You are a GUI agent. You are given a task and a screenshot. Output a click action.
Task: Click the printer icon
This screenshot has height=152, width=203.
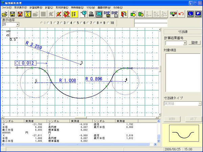[x=91, y=14]
